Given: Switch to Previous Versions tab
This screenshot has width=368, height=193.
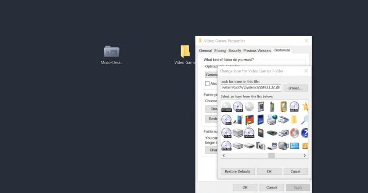Looking at the screenshot, I should [x=257, y=51].
